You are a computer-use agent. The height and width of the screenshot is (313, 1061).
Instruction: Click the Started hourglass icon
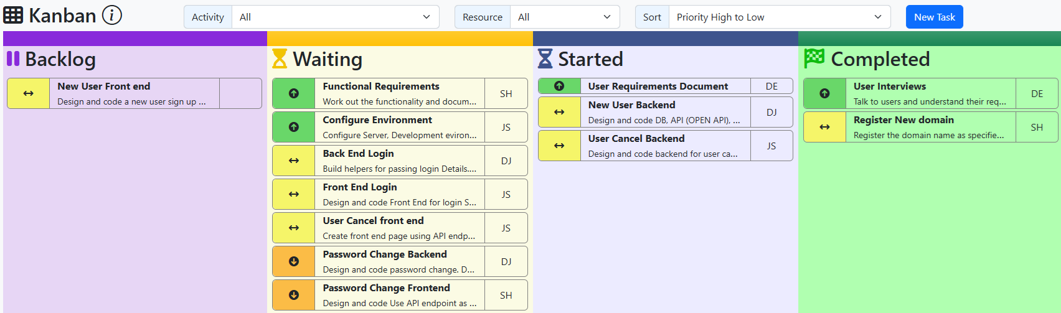(545, 59)
